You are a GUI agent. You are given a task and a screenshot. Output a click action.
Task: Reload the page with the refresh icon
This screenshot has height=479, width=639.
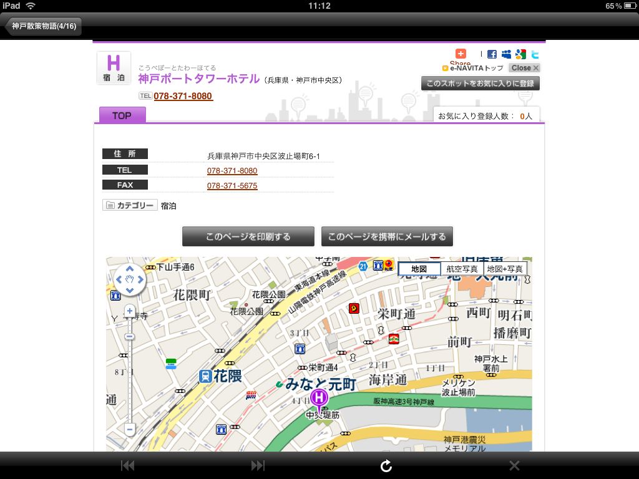pyautogui.click(x=386, y=465)
